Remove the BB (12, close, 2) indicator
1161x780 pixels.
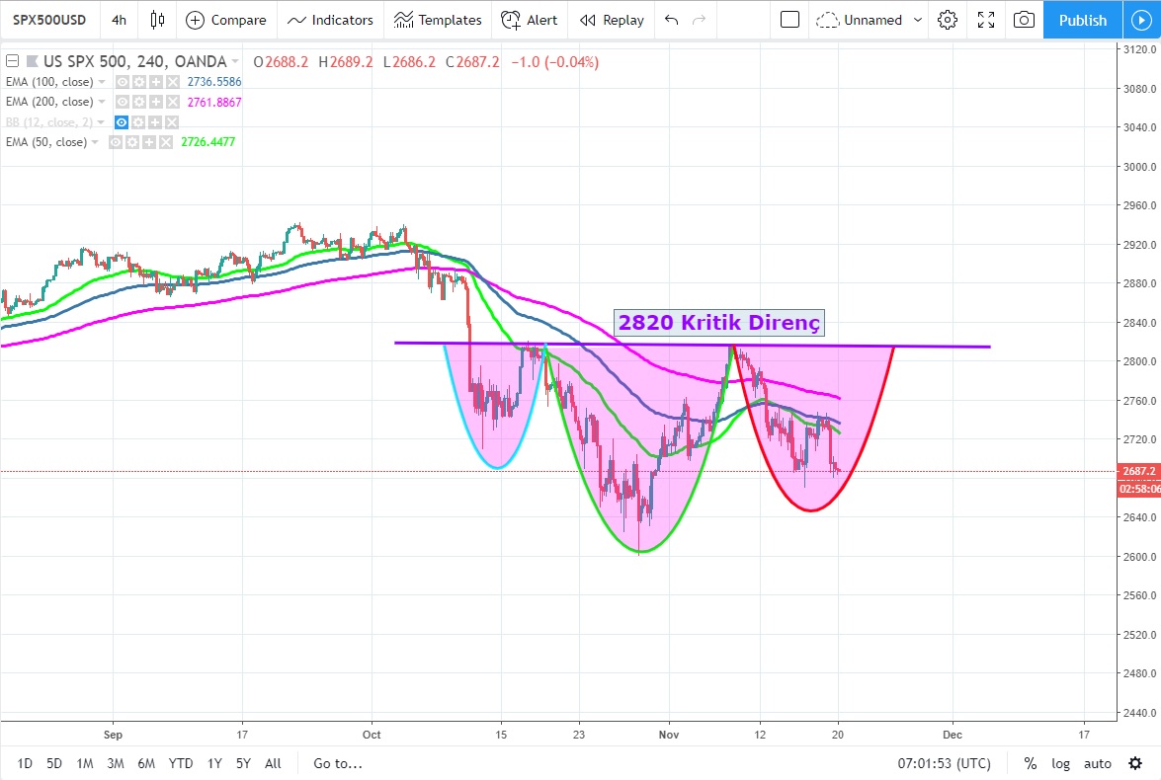tap(172, 122)
